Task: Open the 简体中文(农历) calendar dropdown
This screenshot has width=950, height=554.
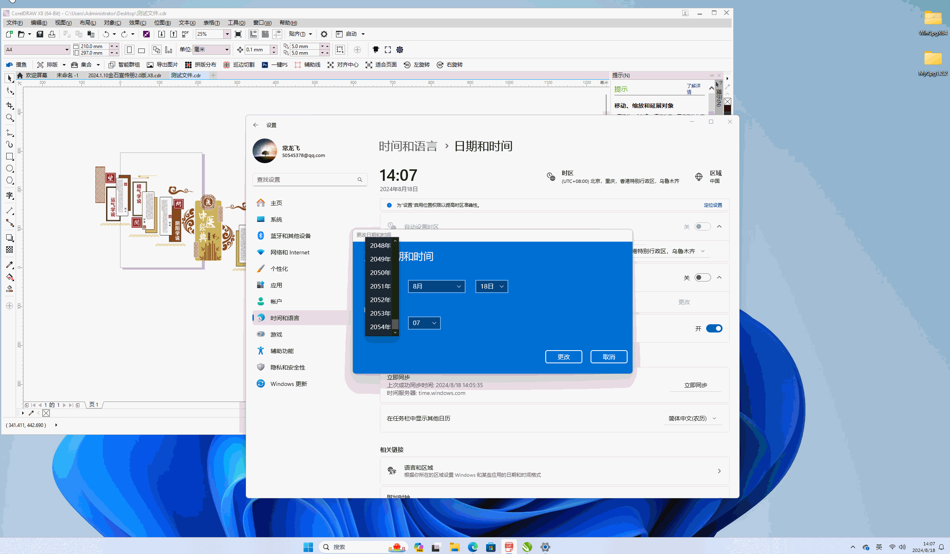Action: point(693,418)
